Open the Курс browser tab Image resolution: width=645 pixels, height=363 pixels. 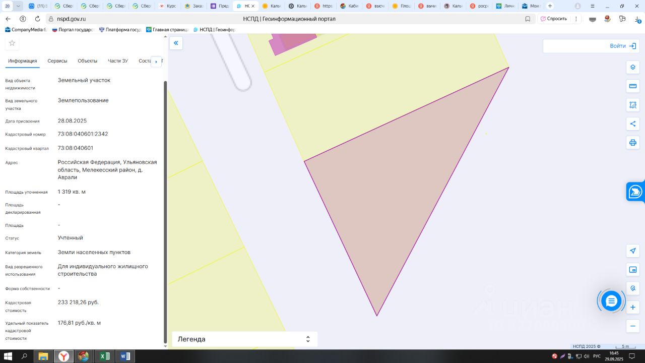[x=168, y=6]
